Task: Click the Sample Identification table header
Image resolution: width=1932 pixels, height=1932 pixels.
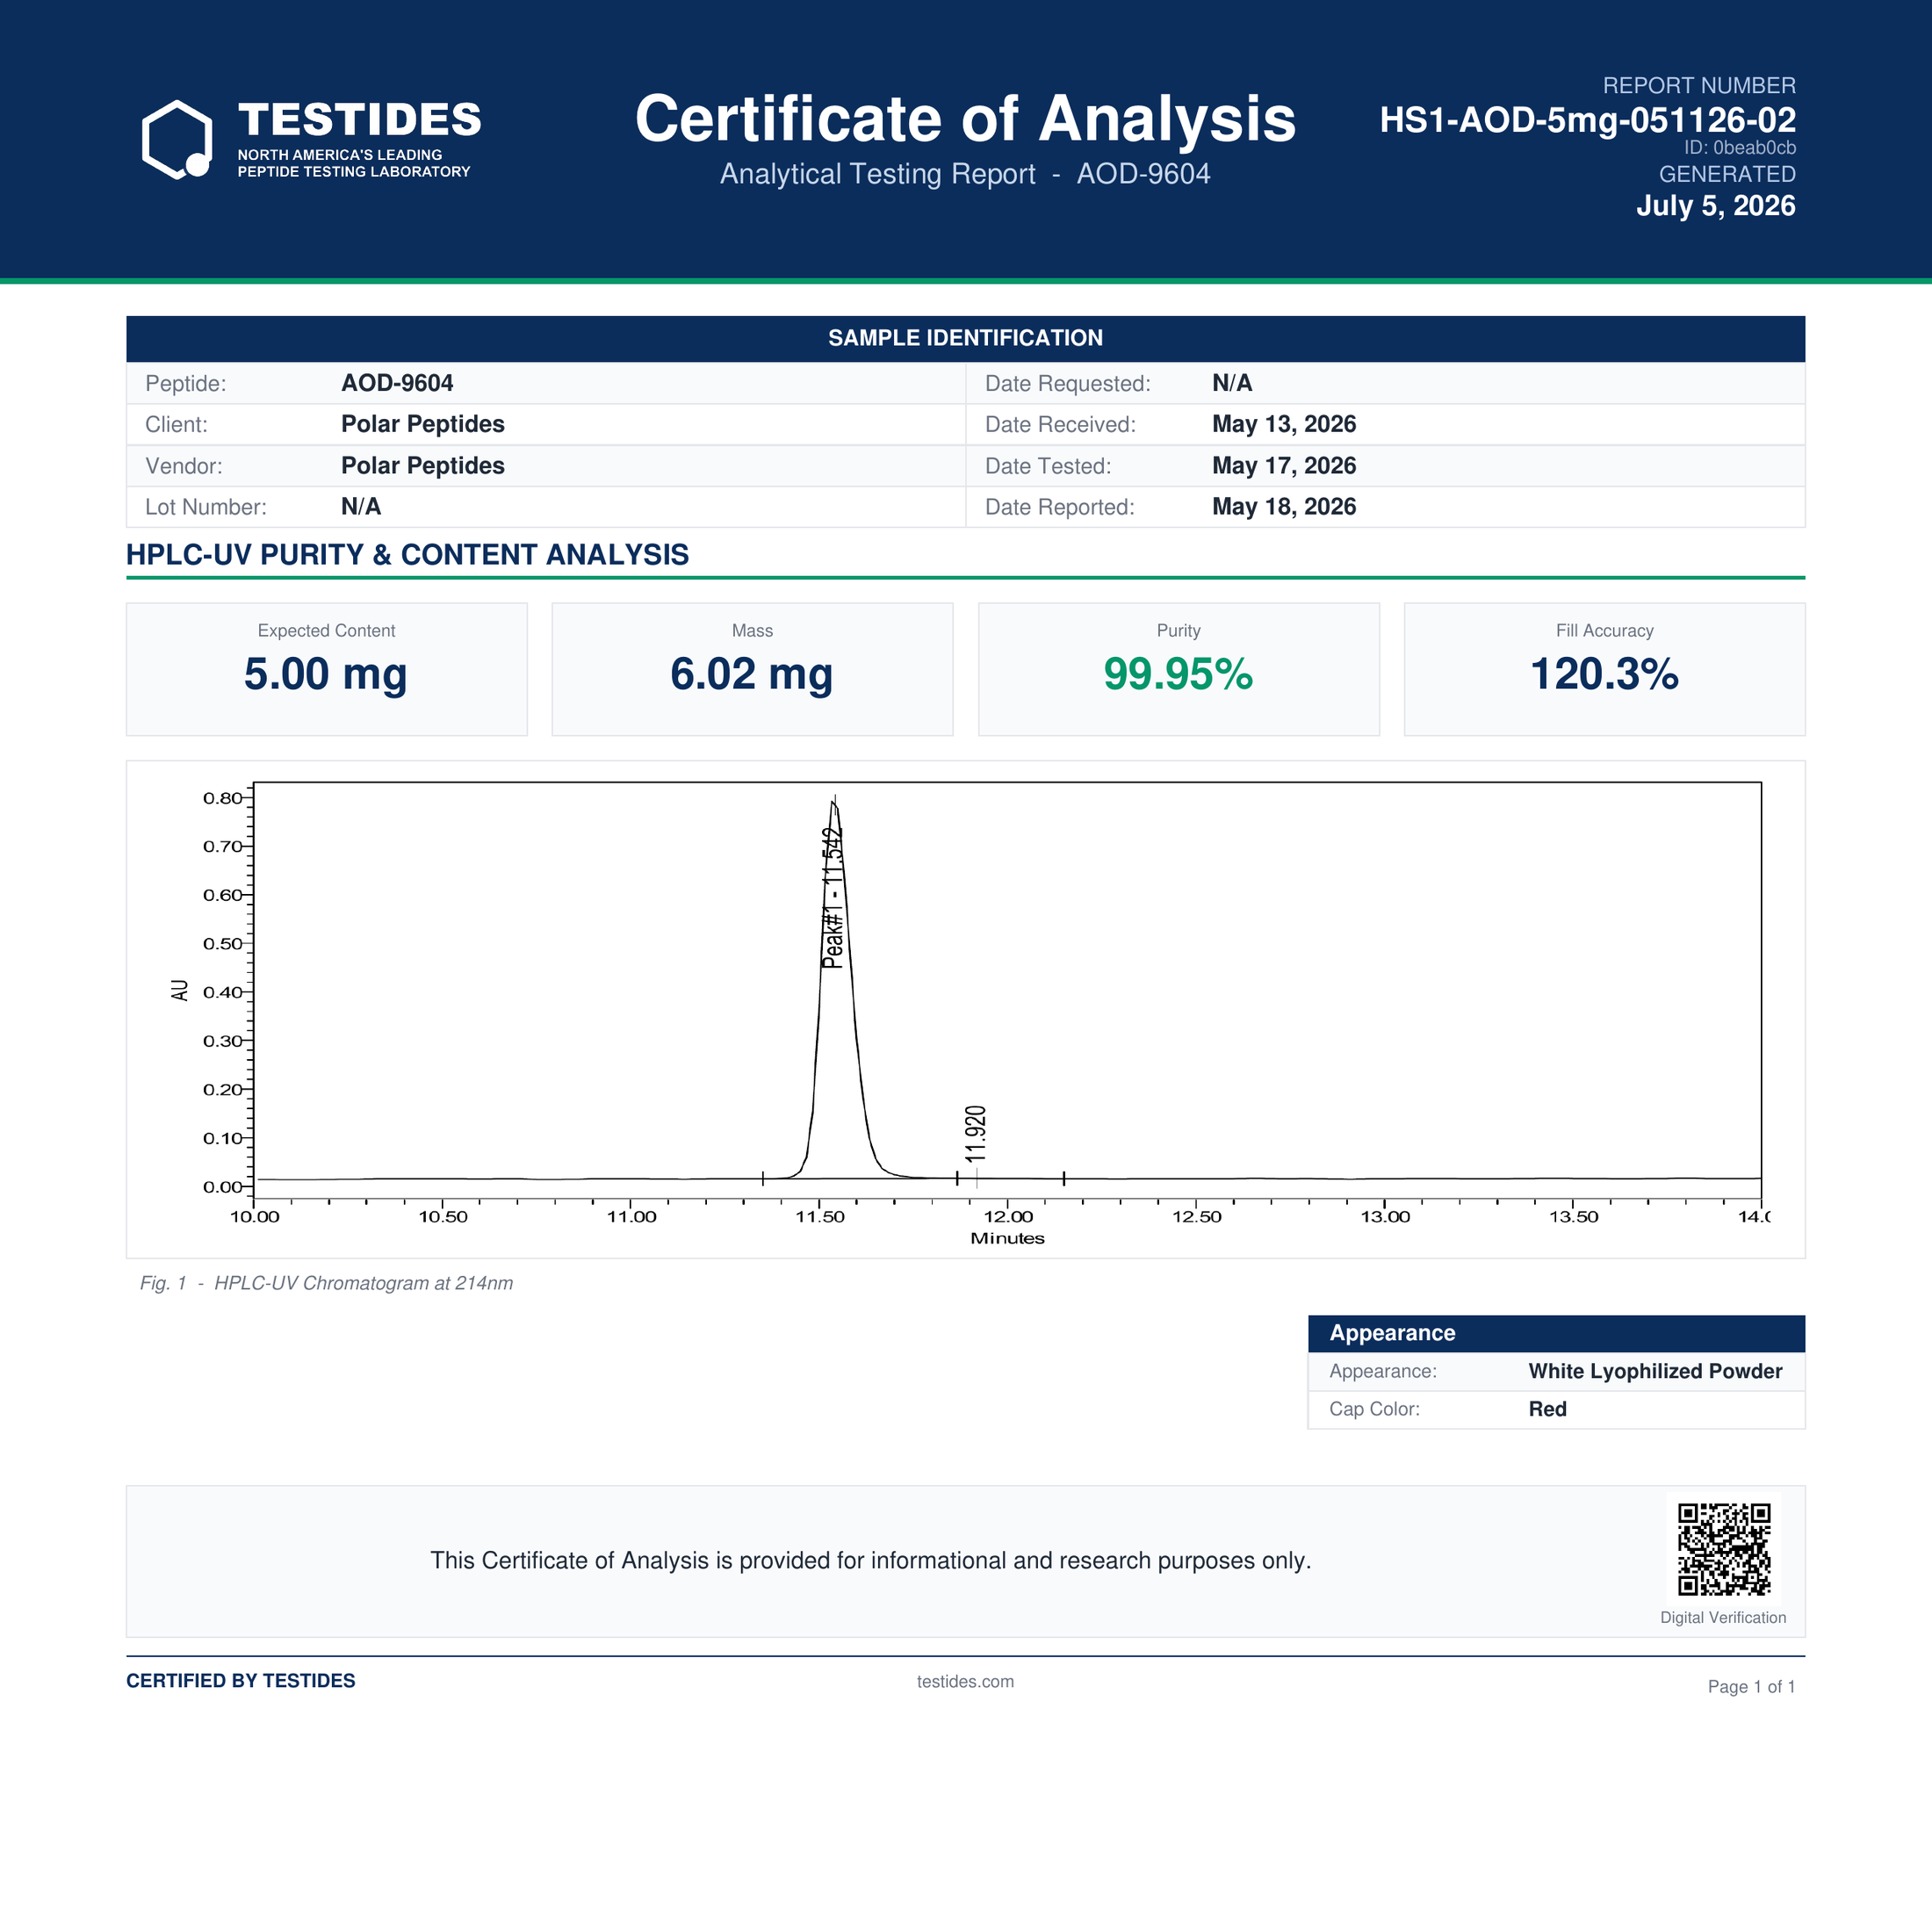Action: coord(966,338)
